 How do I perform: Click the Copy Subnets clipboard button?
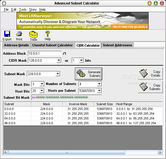coord(150,87)
